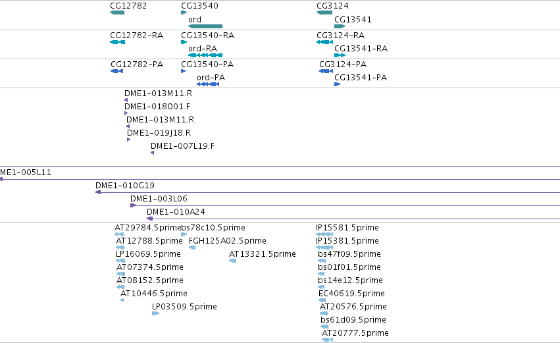Open the AT08152.5prime EST label

(149, 281)
